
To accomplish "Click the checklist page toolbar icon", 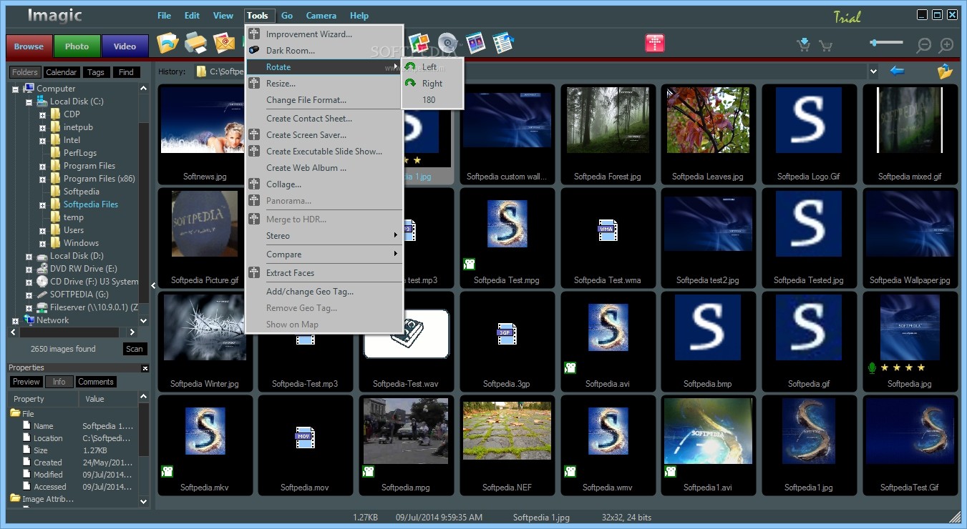I will point(503,43).
